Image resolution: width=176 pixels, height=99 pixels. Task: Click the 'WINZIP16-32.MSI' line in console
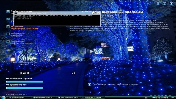23,18
